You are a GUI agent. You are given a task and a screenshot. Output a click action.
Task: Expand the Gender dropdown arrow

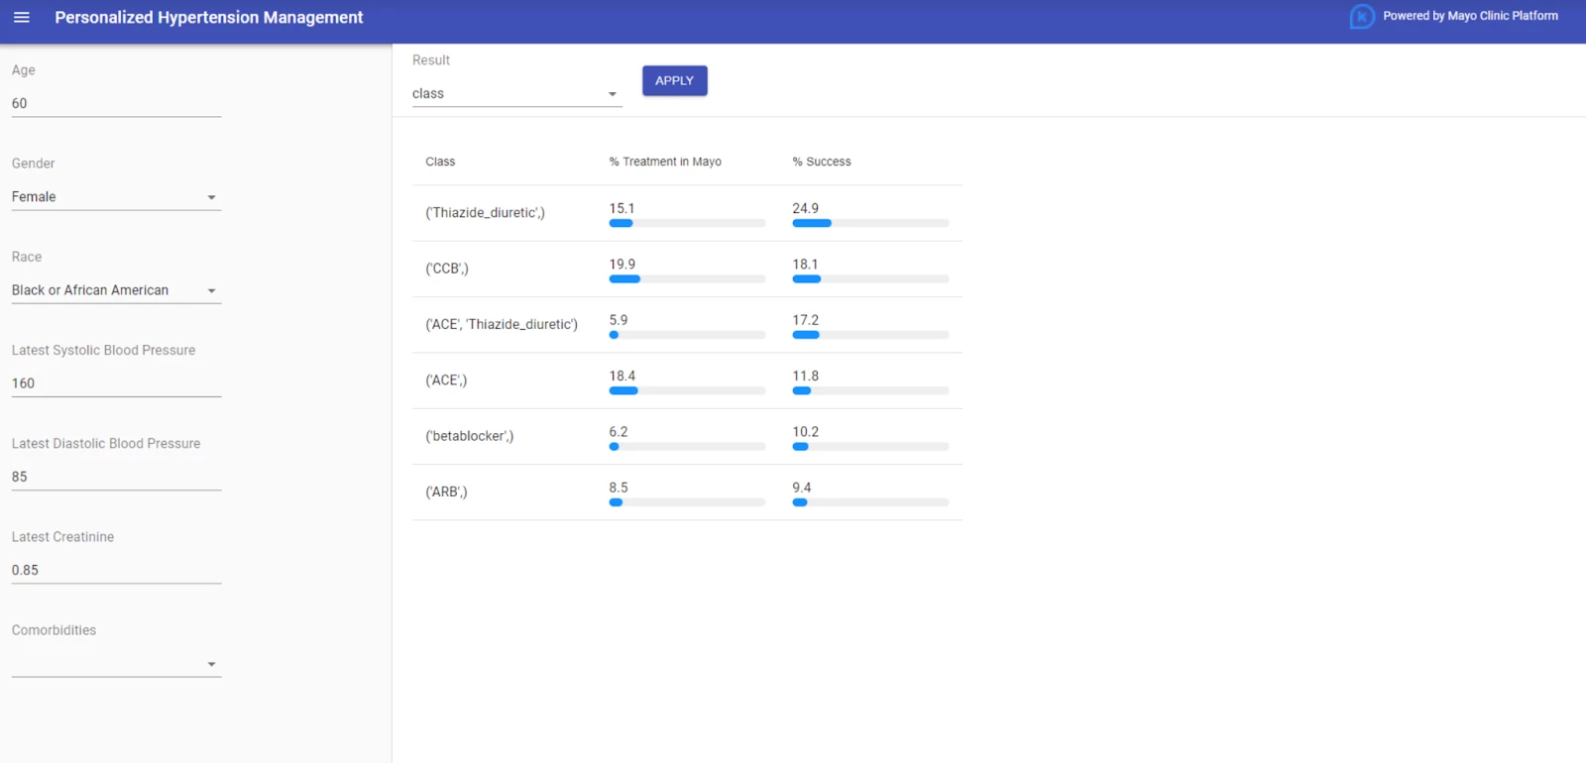(x=211, y=197)
